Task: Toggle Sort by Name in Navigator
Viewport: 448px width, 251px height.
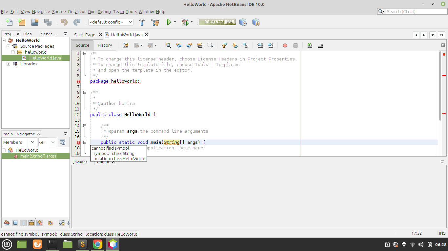Action: click(62, 223)
